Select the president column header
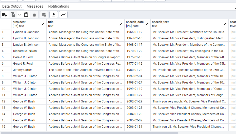The width and height of the screenshot is (236, 134). (x=25, y=24)
